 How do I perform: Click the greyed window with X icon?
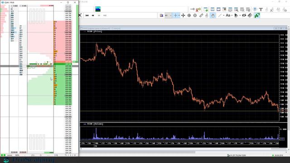tap(242, 10)
